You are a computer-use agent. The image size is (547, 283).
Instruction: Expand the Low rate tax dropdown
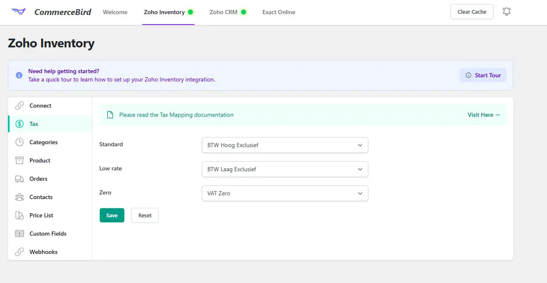coord(284,169)
